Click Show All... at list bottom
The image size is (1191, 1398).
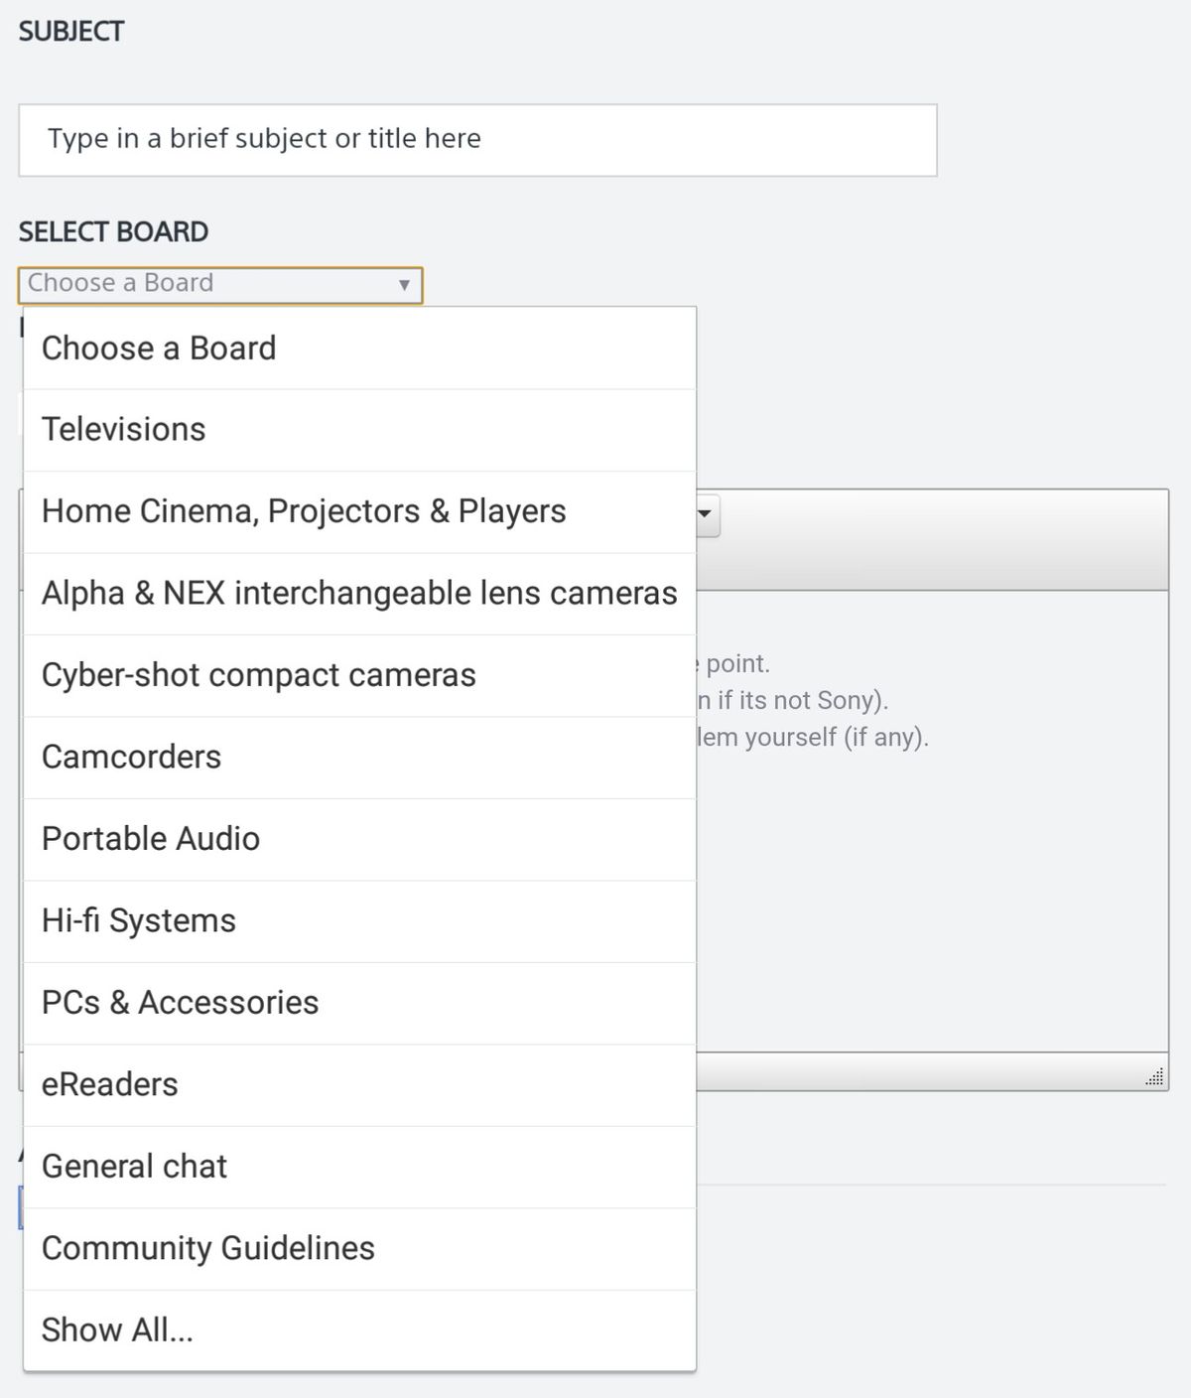(x=359, y=1330)
